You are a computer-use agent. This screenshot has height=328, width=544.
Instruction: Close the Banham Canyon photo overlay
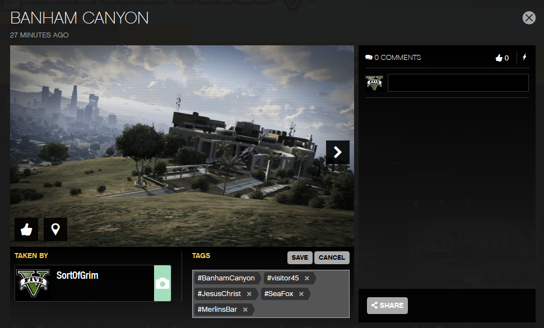point(529,18)
